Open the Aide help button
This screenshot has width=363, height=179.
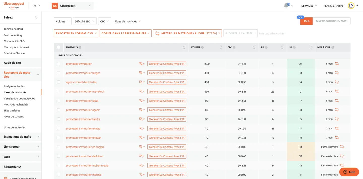pyautogui.click(x=349, y=172)
